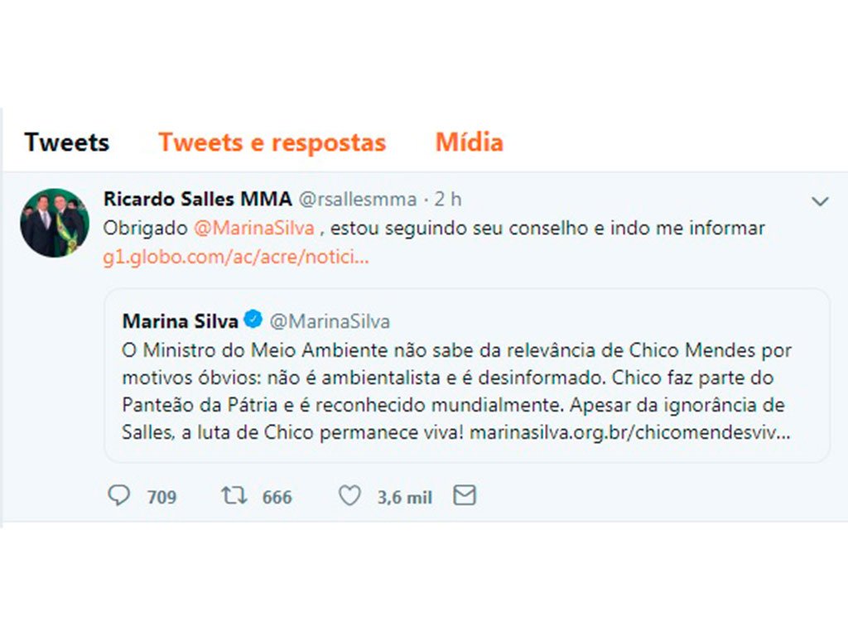Click Marina Silva's blue verified badge
The width and height of the screenshot is (848, 636).
point(253,320)
